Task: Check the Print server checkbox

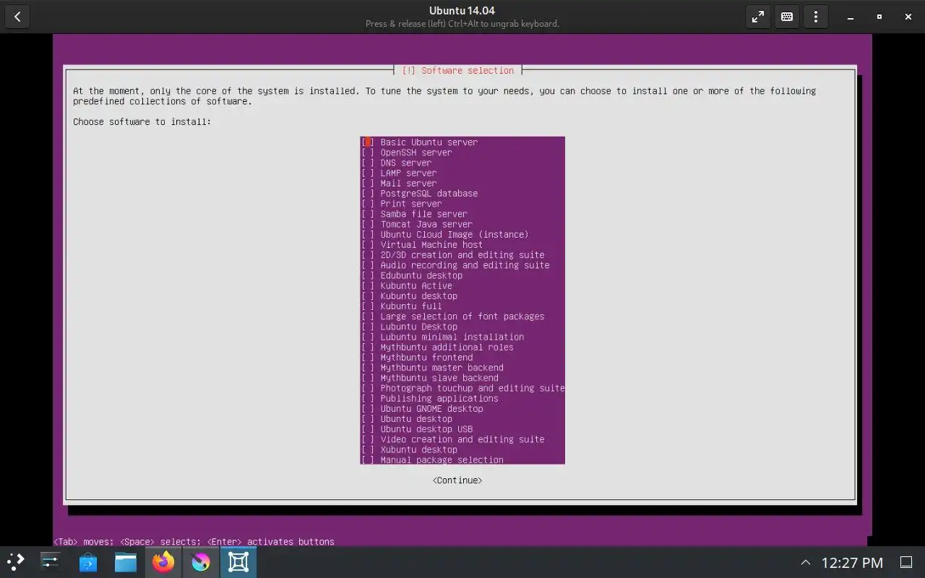Action: pos(368,204)
